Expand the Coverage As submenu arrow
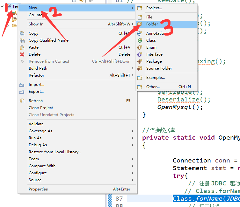Screen dimensions: 240x207 click(x=132, y=131)
